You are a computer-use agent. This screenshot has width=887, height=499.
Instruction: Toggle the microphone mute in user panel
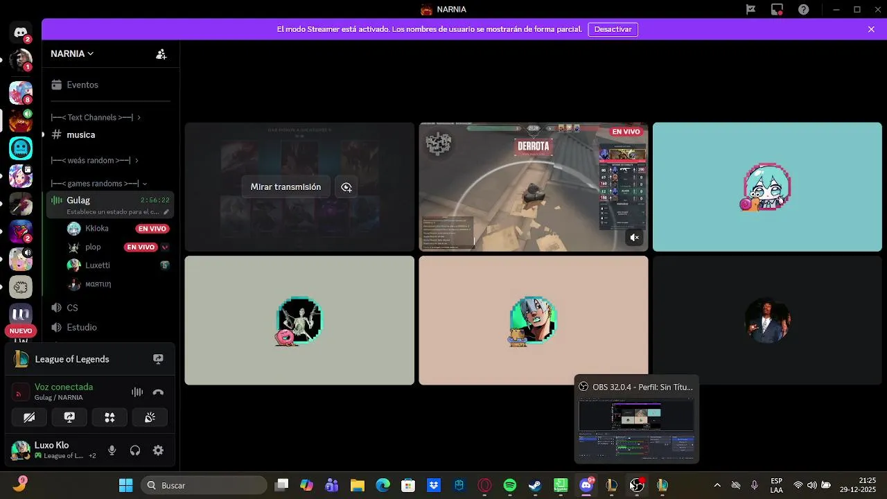112,450
